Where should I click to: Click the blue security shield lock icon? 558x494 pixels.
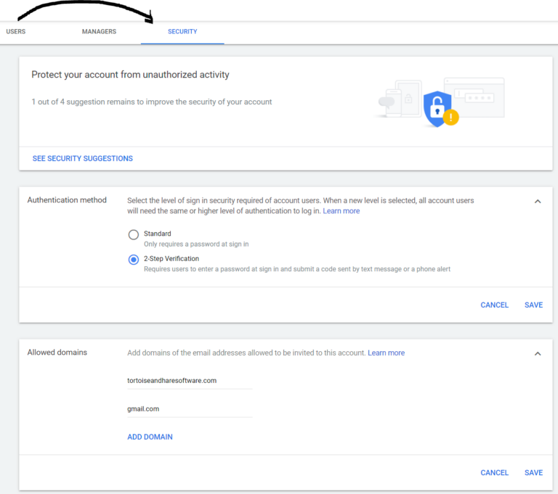tap(437, 109)
